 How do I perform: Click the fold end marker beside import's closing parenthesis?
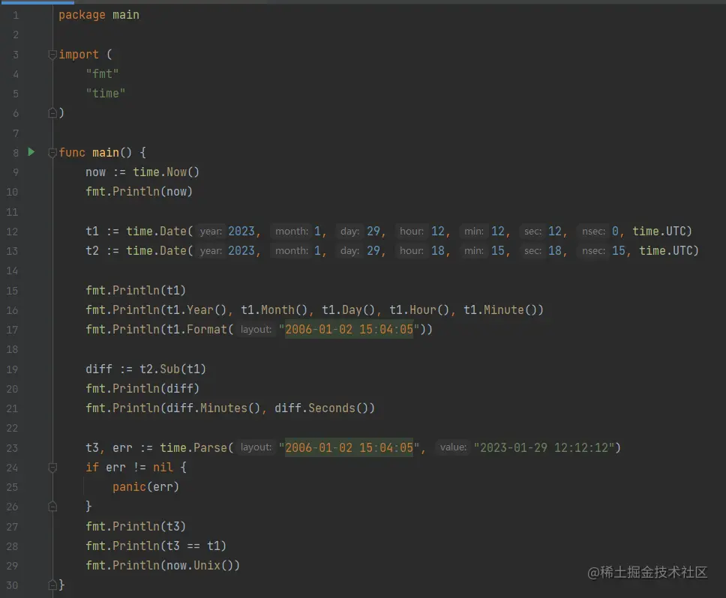[52, 113]
